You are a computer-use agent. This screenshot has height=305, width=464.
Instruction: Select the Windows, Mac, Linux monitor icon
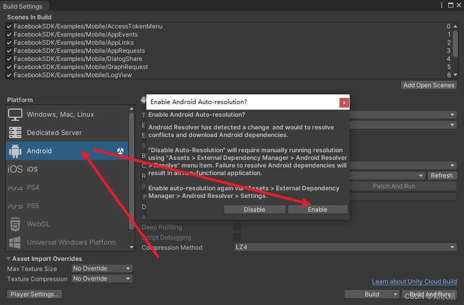coord(15,115)
